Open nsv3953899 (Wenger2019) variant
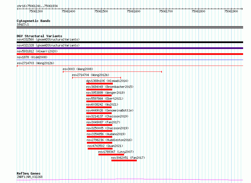Image resolution: width=251 pixels, height=183 pixels. (105, 93)
